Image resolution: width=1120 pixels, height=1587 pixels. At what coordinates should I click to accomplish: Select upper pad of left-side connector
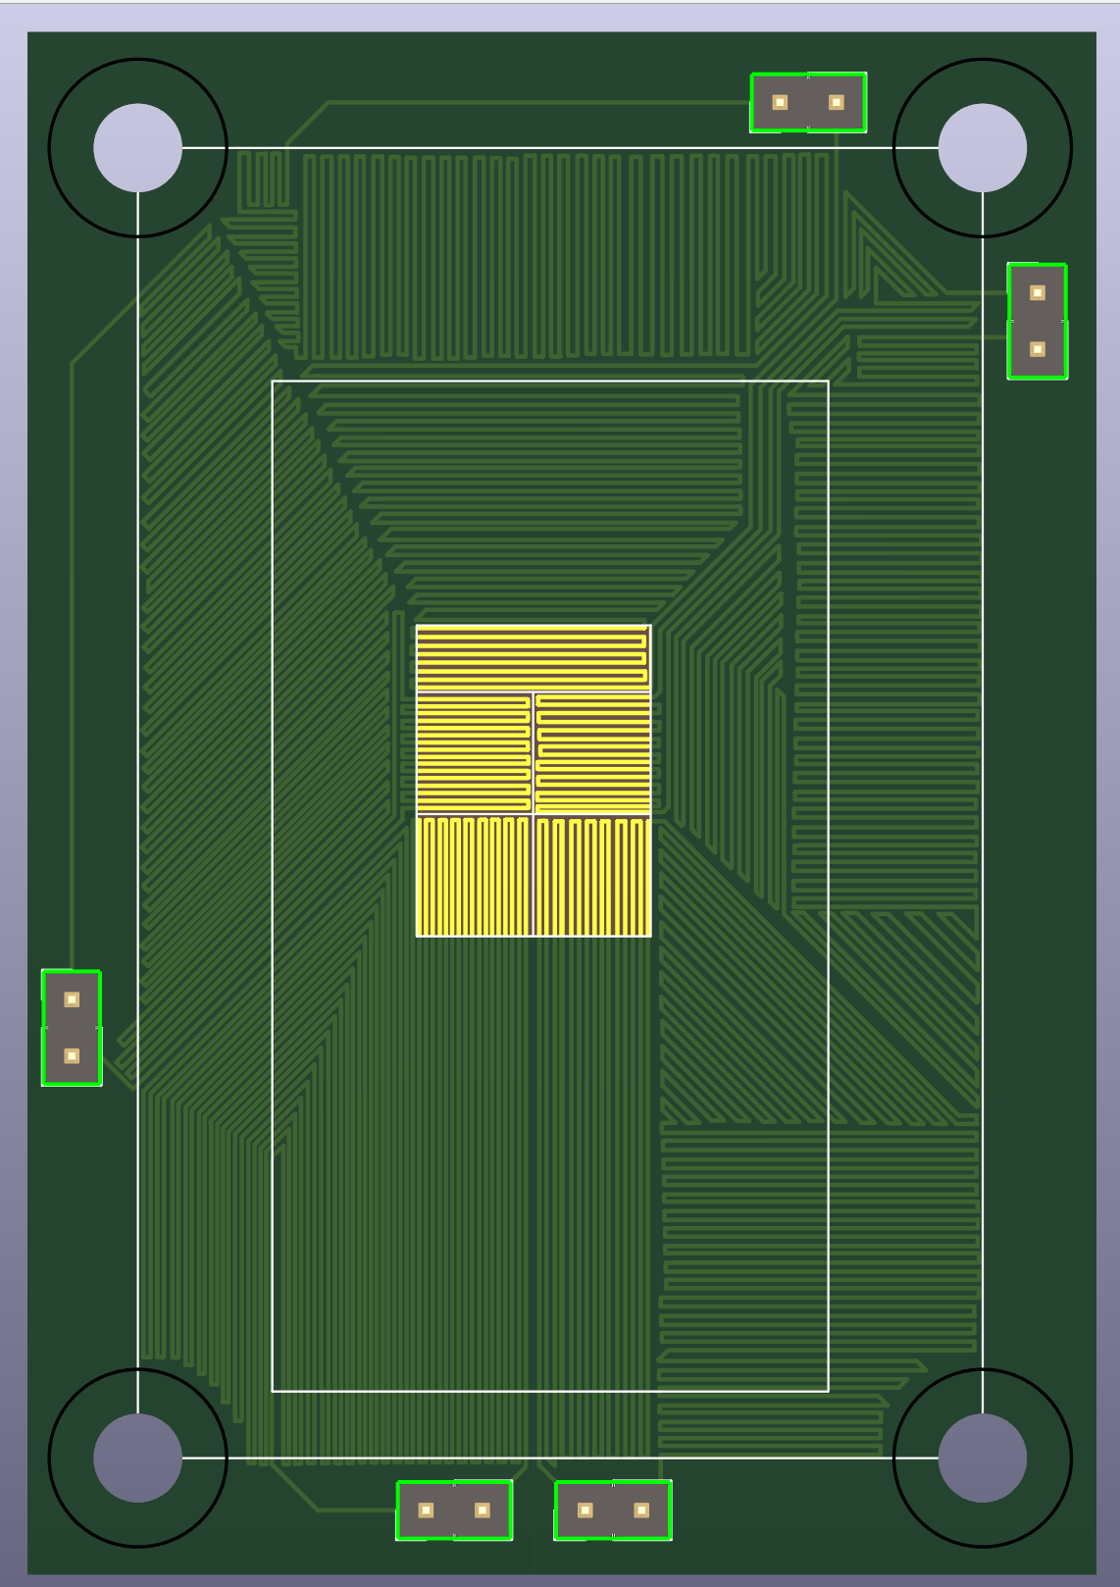click(x=72, y=999)
